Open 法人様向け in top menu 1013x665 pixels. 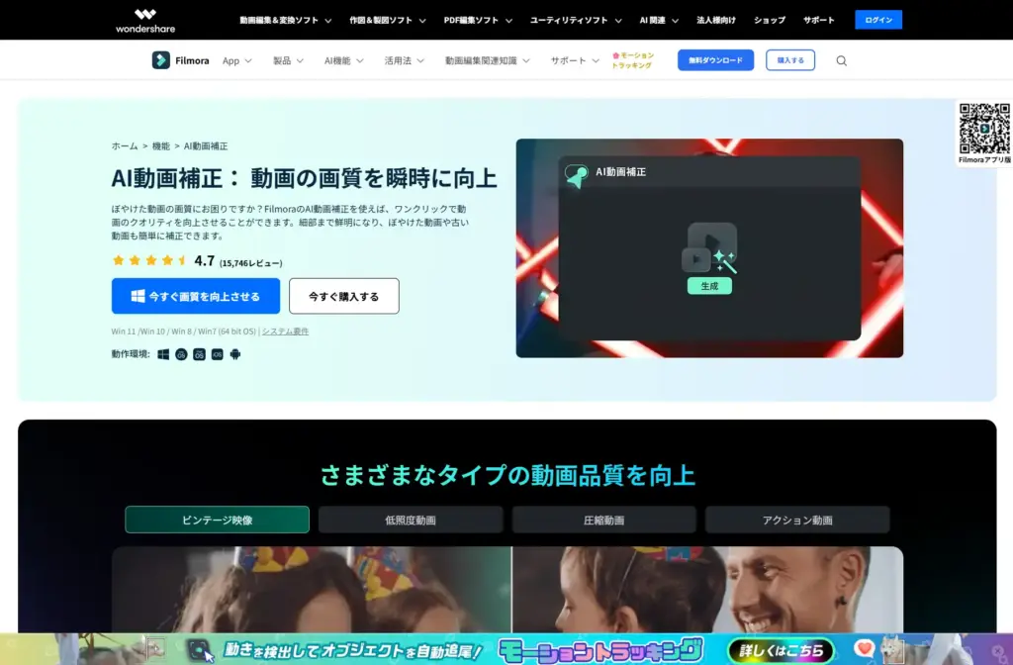(716, 20)
